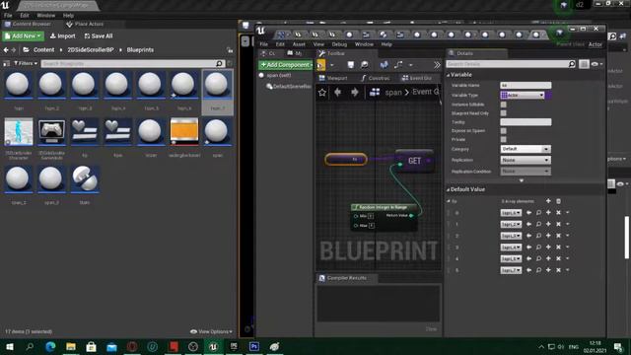The image size is (631, 355).
Task: Open the Details property matrix grid icon
Action: pyautogui.click(x=584, y=64)
